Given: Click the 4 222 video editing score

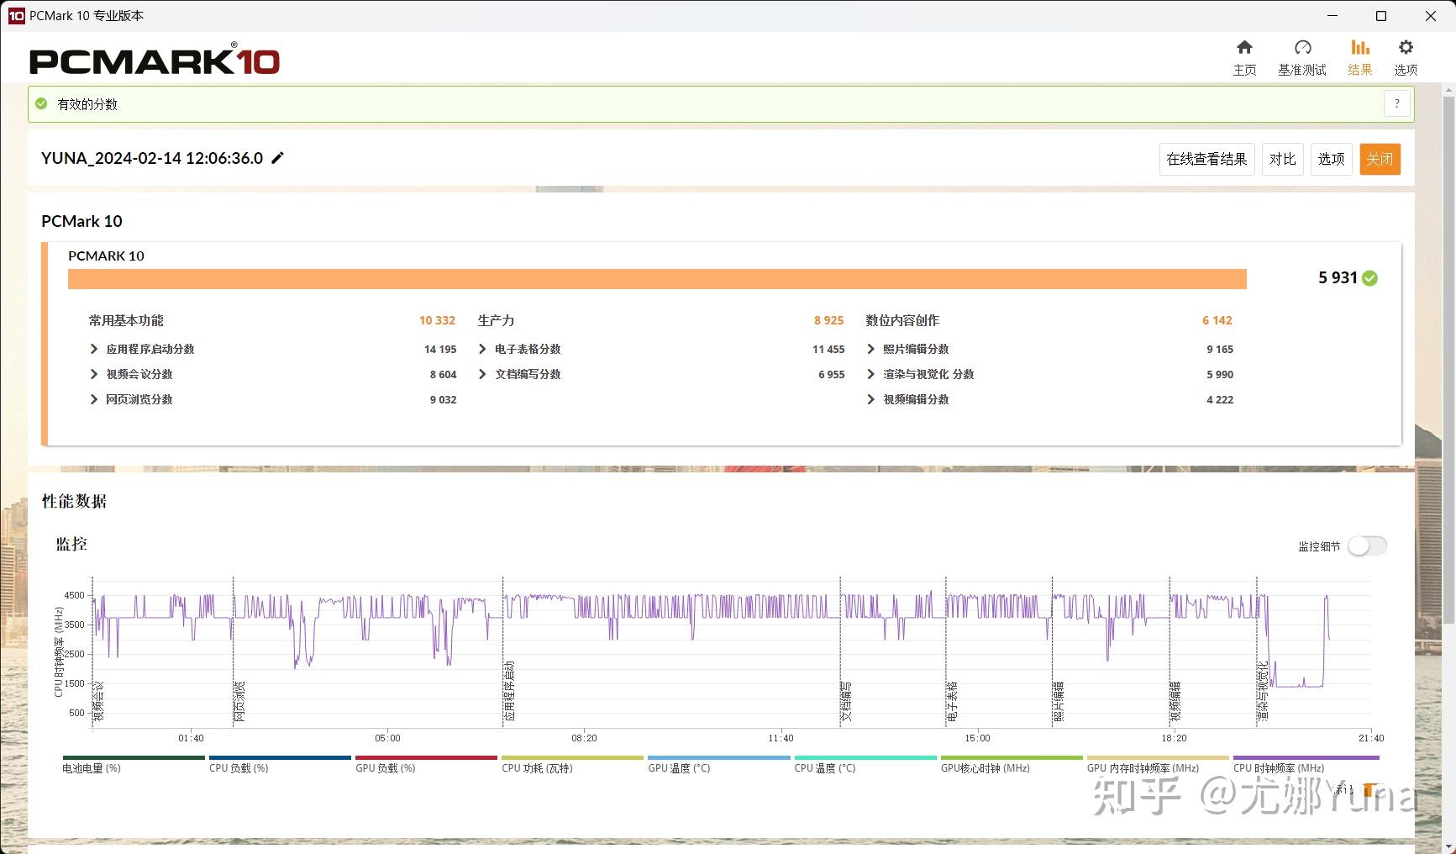Looking at the screenshot, I should coord(1220,399).
